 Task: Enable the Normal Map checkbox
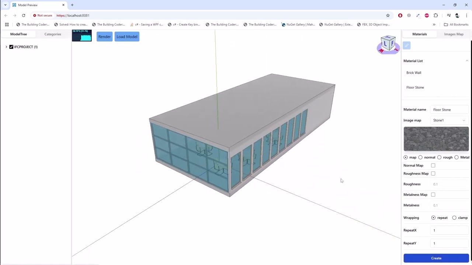tap(433, 165)
